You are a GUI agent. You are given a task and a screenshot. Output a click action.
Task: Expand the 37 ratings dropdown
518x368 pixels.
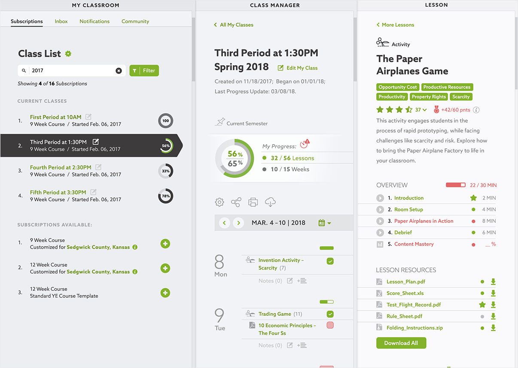421,110
